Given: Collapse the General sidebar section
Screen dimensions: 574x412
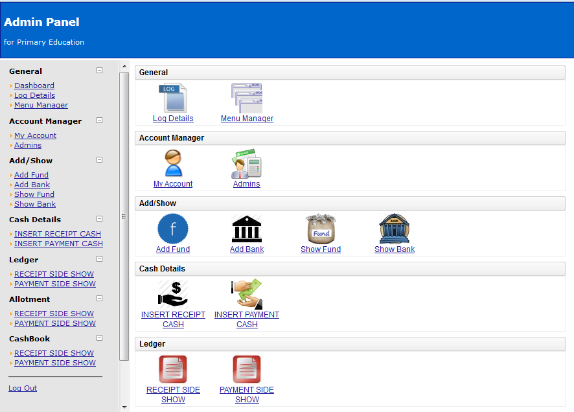Looking at the screenshot, I should click(x=100, y=71).
